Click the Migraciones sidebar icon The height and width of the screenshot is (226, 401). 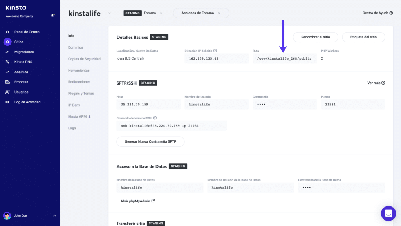pyautogui.click(x=8, y=52)
